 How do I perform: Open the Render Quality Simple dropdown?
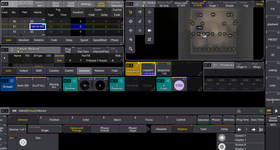(x=229, y=4)
